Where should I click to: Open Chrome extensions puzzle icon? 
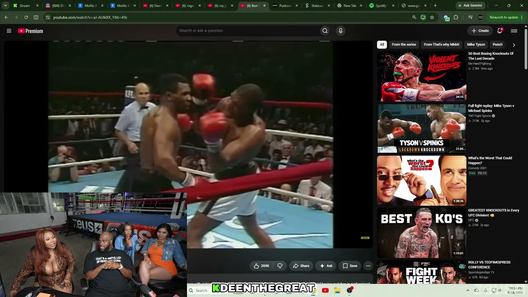pos(456,17)
